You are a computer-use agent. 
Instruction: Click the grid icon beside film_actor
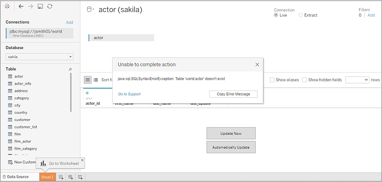point(10,141)
